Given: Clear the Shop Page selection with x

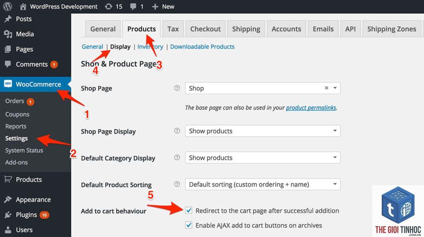Looking at the screenshot, I should click(x=326, y=88).
